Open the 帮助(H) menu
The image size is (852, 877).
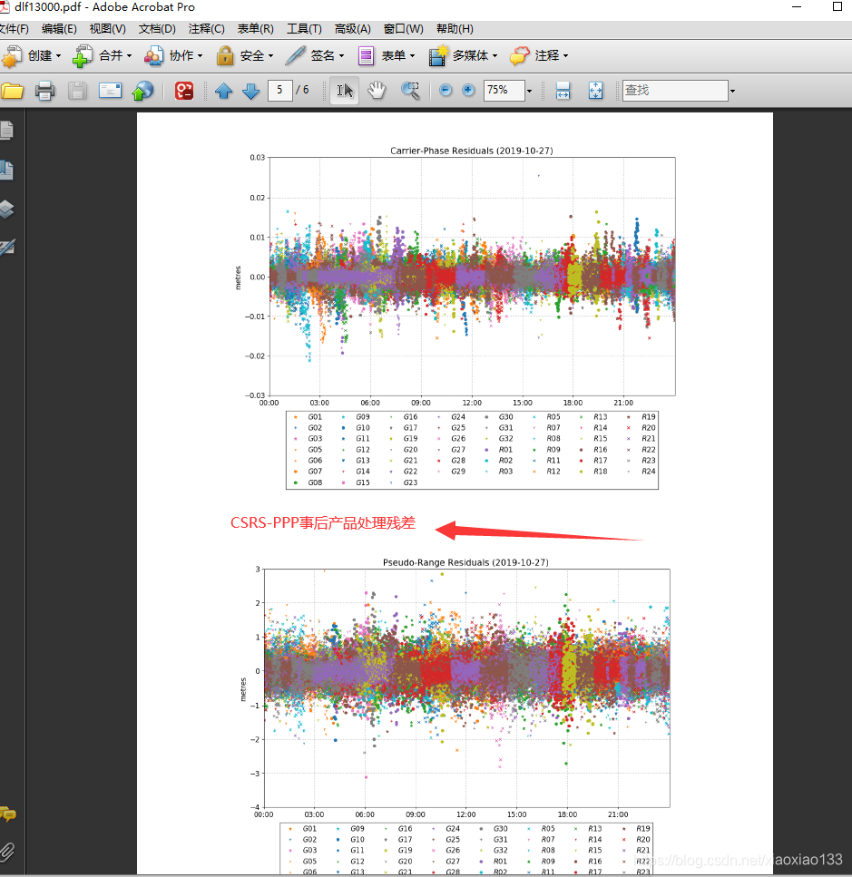[x=455, y=28]
